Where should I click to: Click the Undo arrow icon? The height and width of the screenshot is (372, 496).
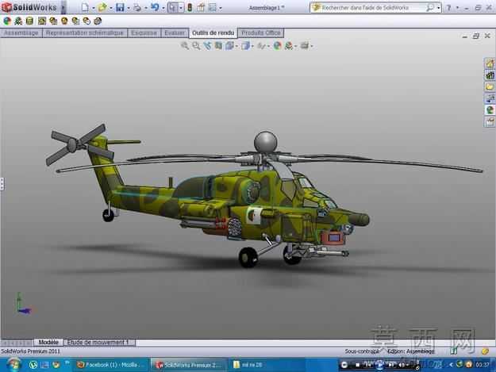tap(155, 7)
